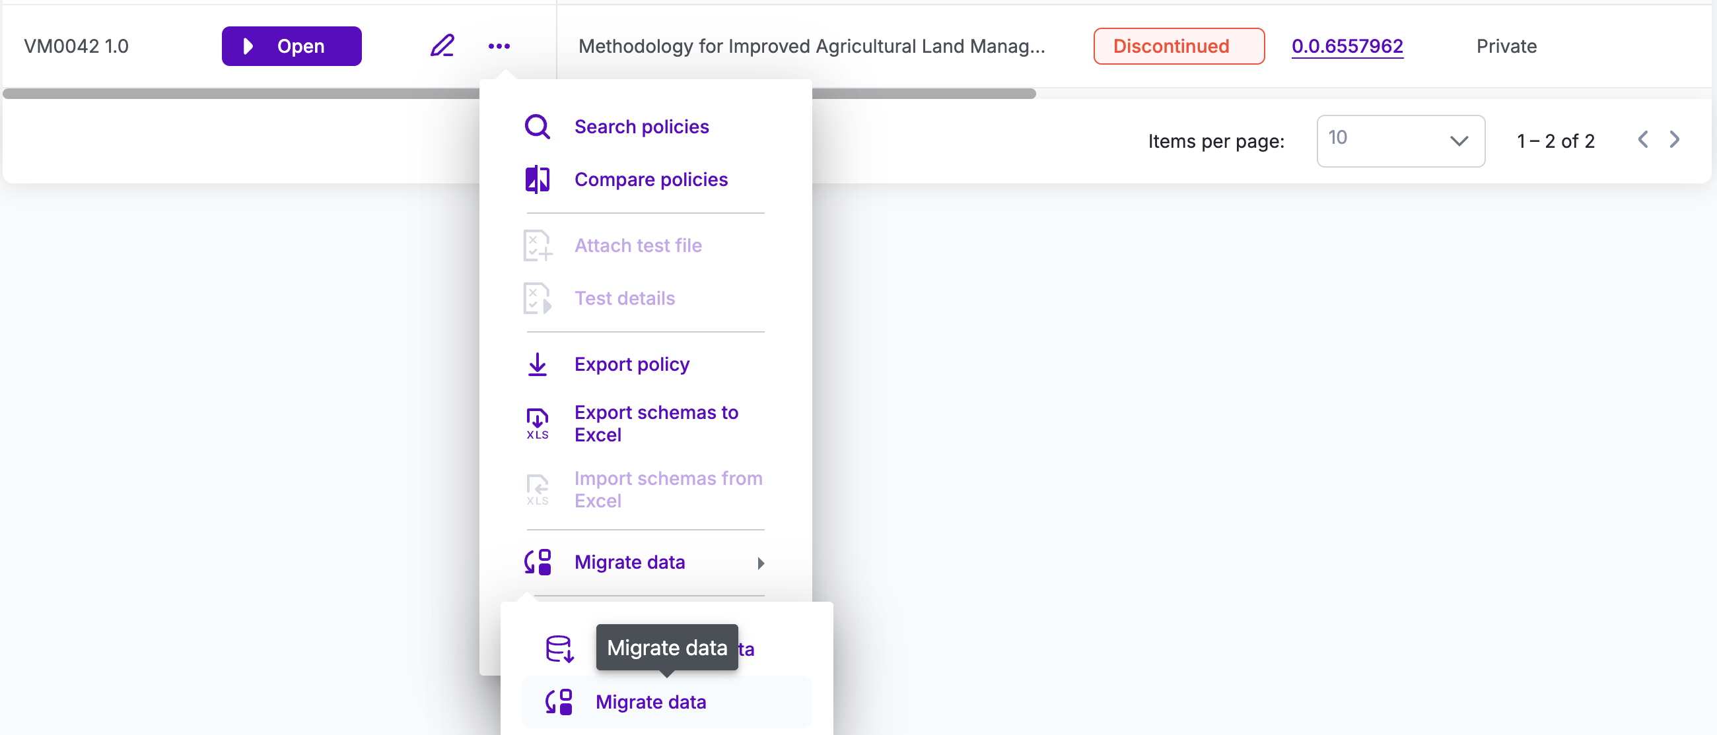Go to the next page chevron

click(1674, 140)
